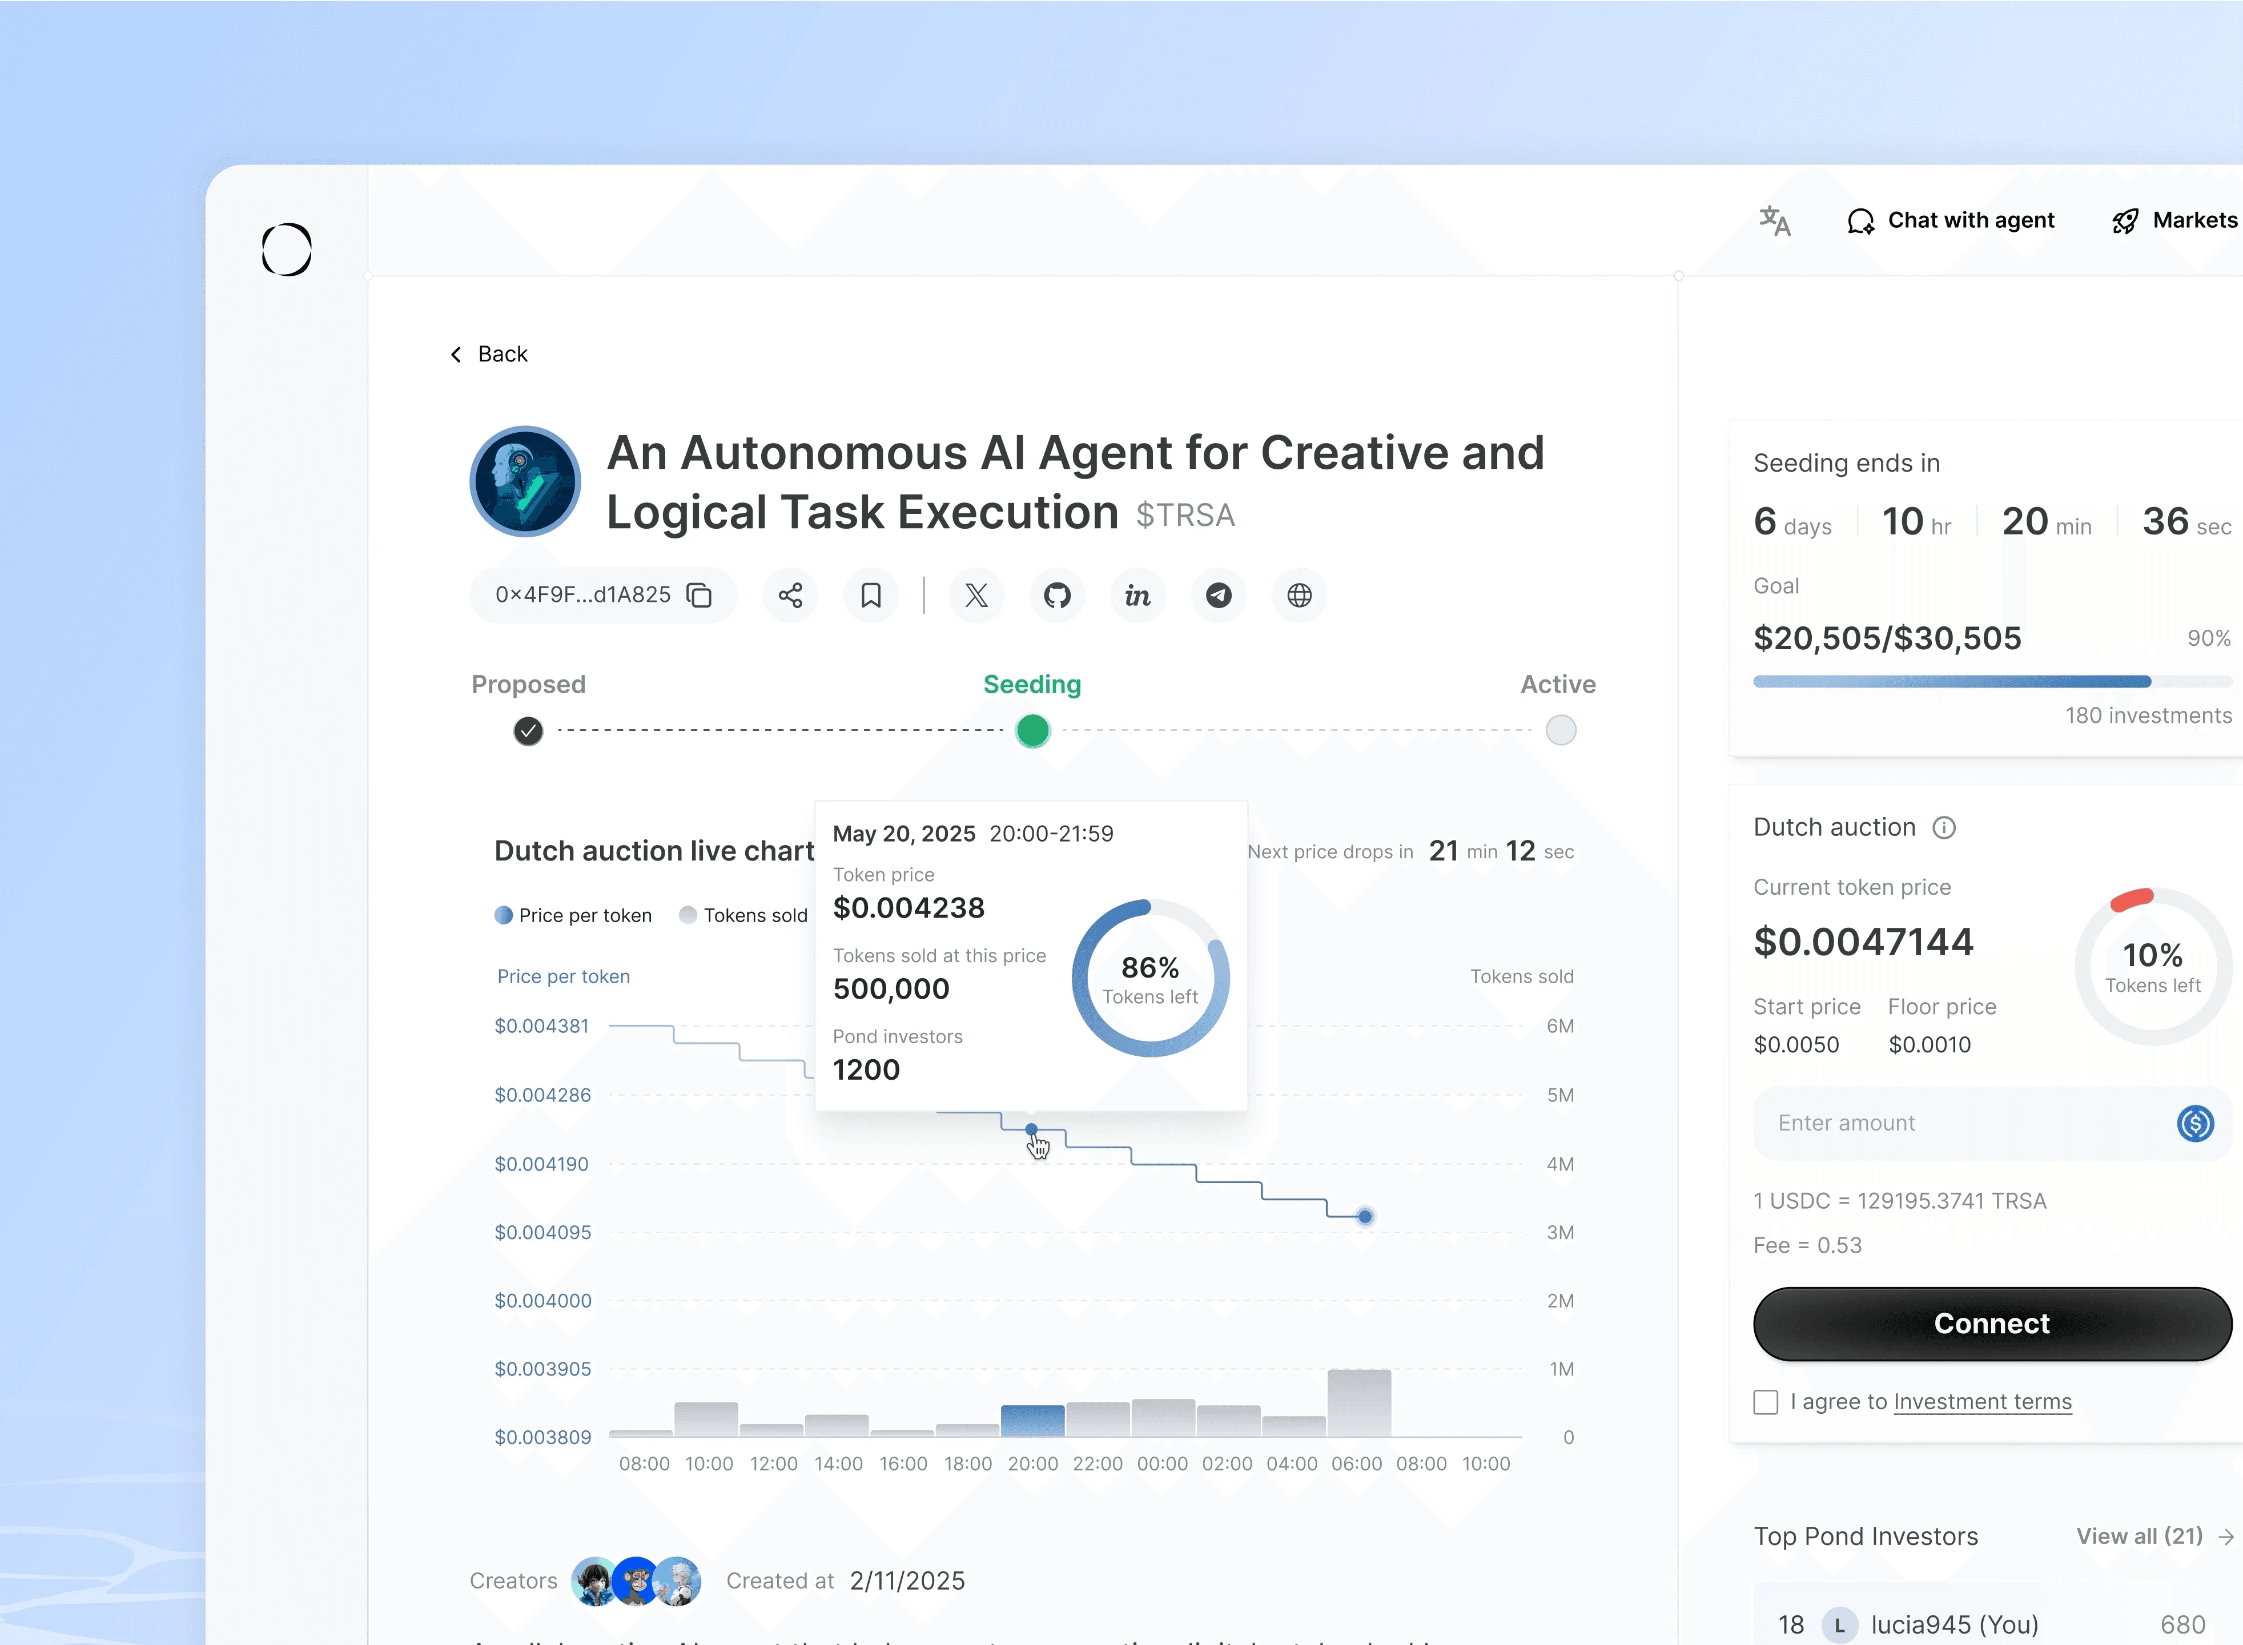The width and height of the screenshot is (2243, 1645).
Task: Check the I agree to Investment terms box
Action: click(x=1766, y=1402)
